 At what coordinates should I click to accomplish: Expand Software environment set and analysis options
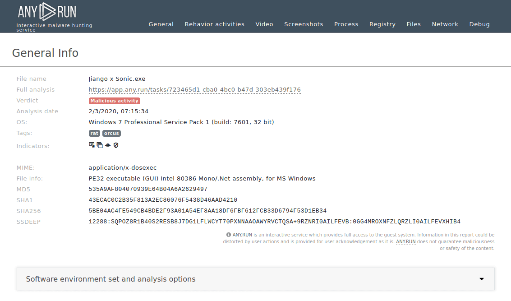pyautogui.click(x=110, y=279)
